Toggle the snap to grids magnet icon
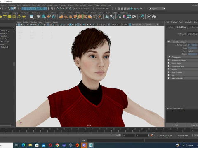198x148 pixels. pos(58,9)
